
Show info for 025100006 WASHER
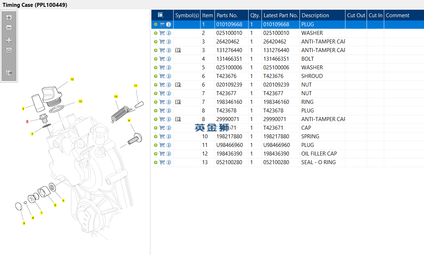[169, 68]
